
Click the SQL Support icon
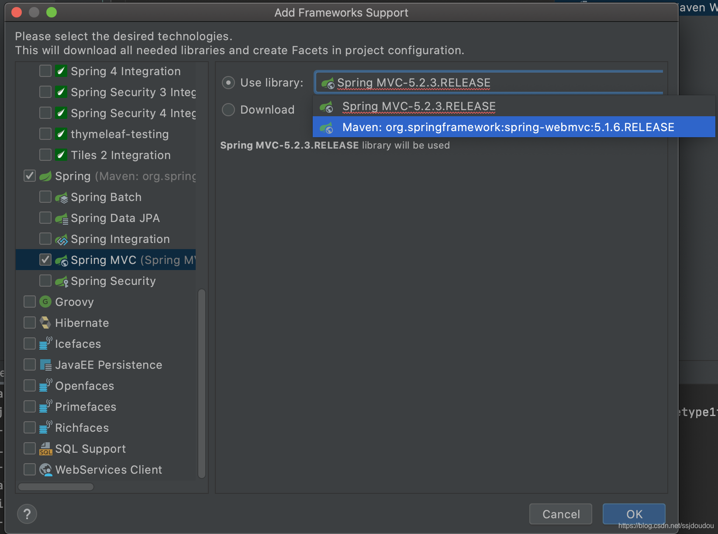tap(45, 448)
